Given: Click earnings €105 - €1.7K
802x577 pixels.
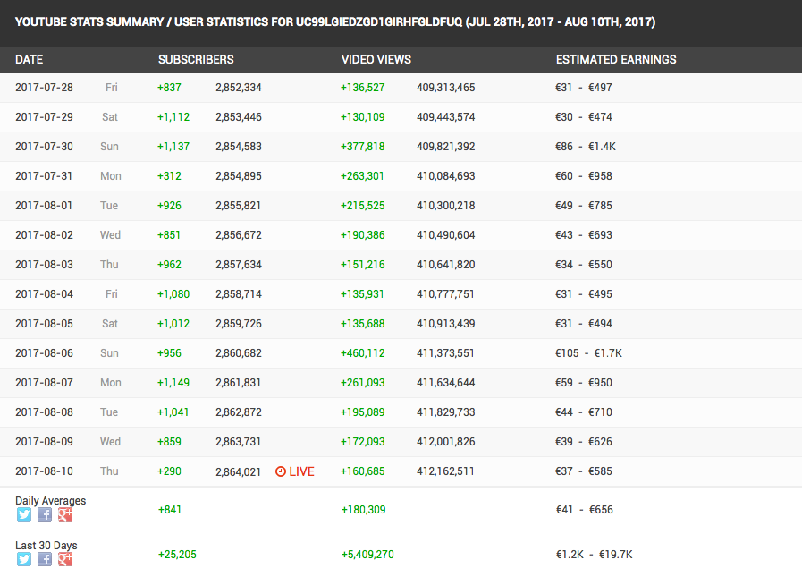Looking at the screenshot, I should [x=588, y=353].
